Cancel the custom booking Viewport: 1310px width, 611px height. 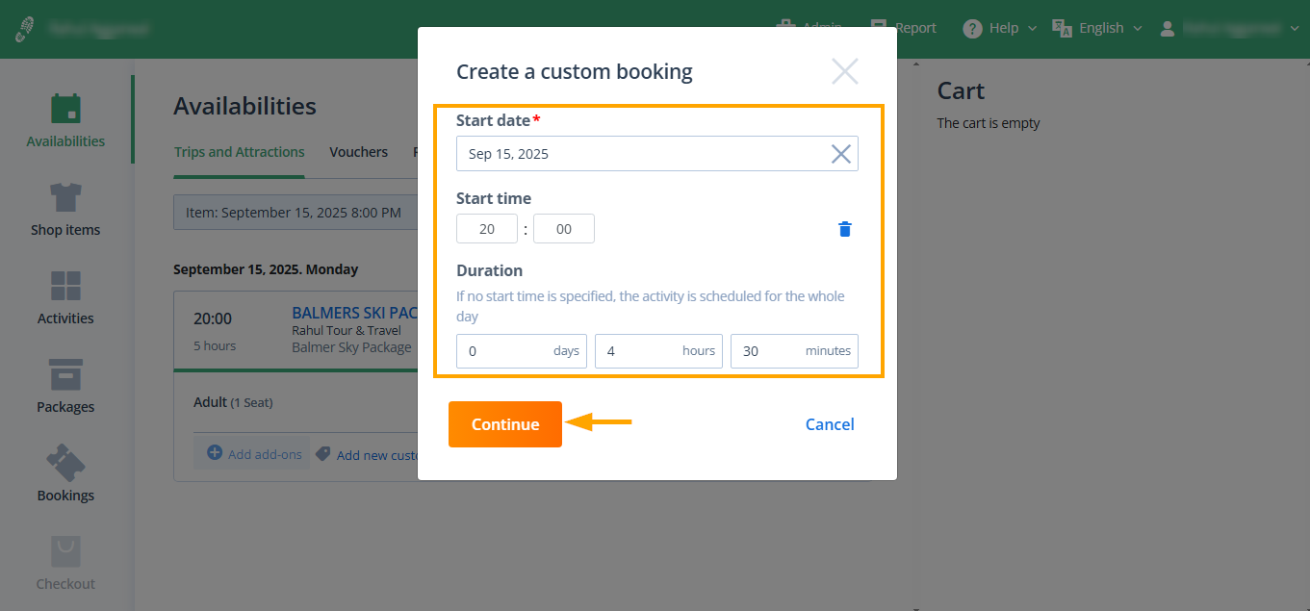[829, 424]
